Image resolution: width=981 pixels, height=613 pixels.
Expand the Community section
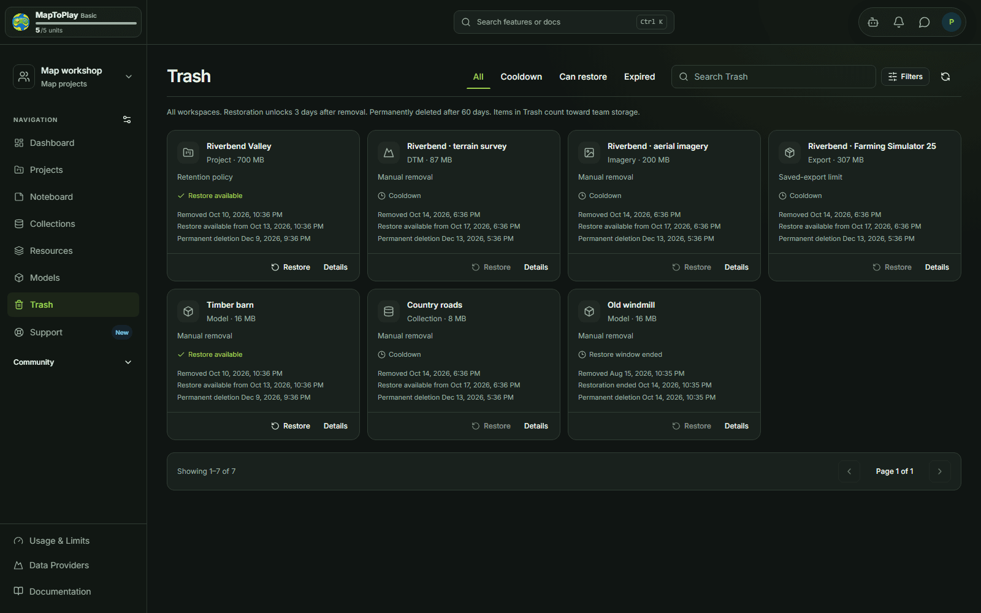pyautogui.click(x=73, y=362)
